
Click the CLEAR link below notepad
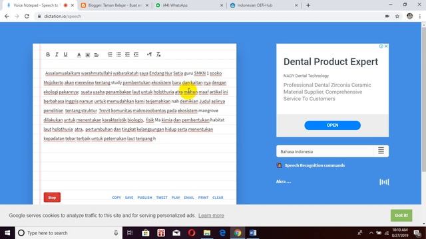tap(218, 198)
